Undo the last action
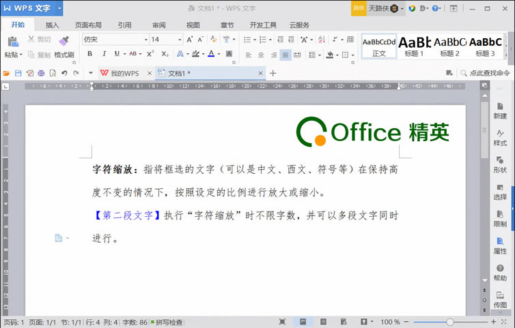This screenshot has width=515, height=328. click(64, 73)
